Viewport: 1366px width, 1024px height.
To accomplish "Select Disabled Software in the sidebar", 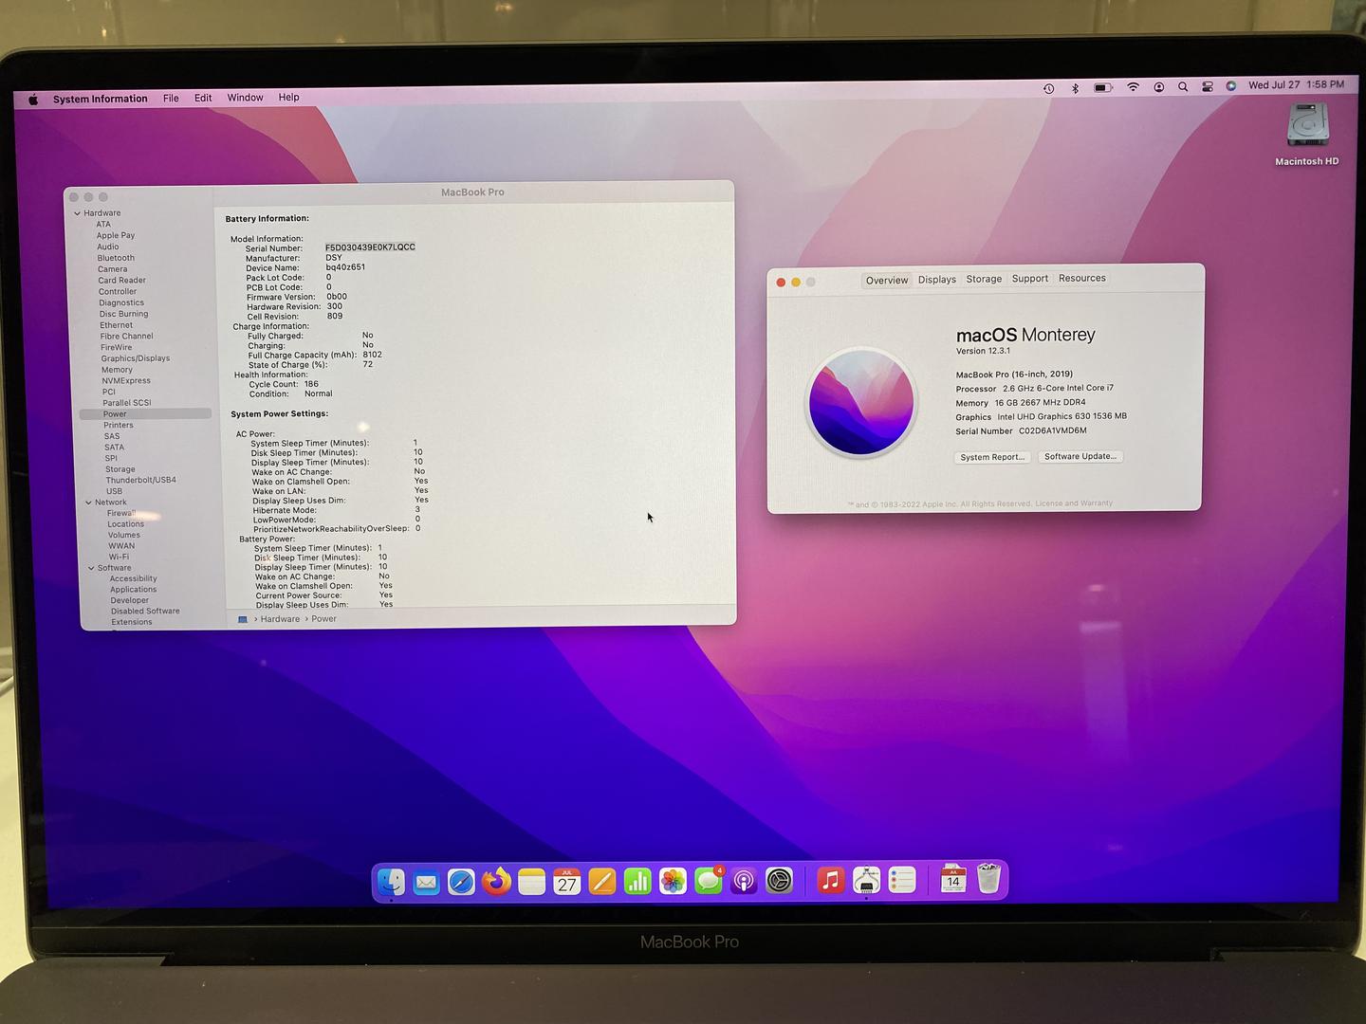I will (x=145, y=612).
